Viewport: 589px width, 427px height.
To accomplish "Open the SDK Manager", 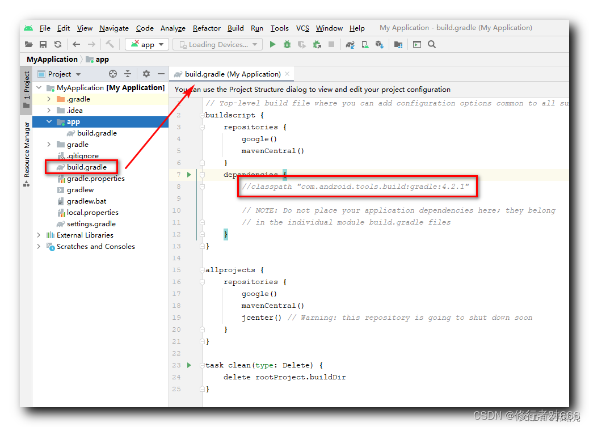I will pyautogui.click(x=380, y=44).
